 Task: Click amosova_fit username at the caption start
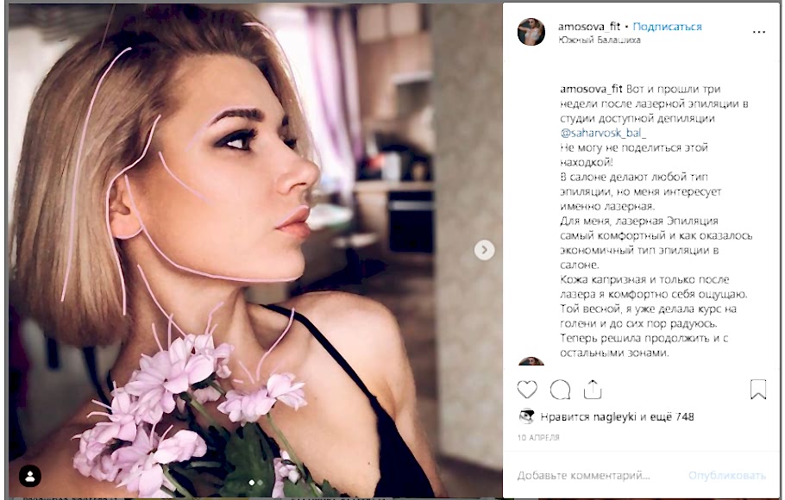pyautogui.click(x=591, y=89)
